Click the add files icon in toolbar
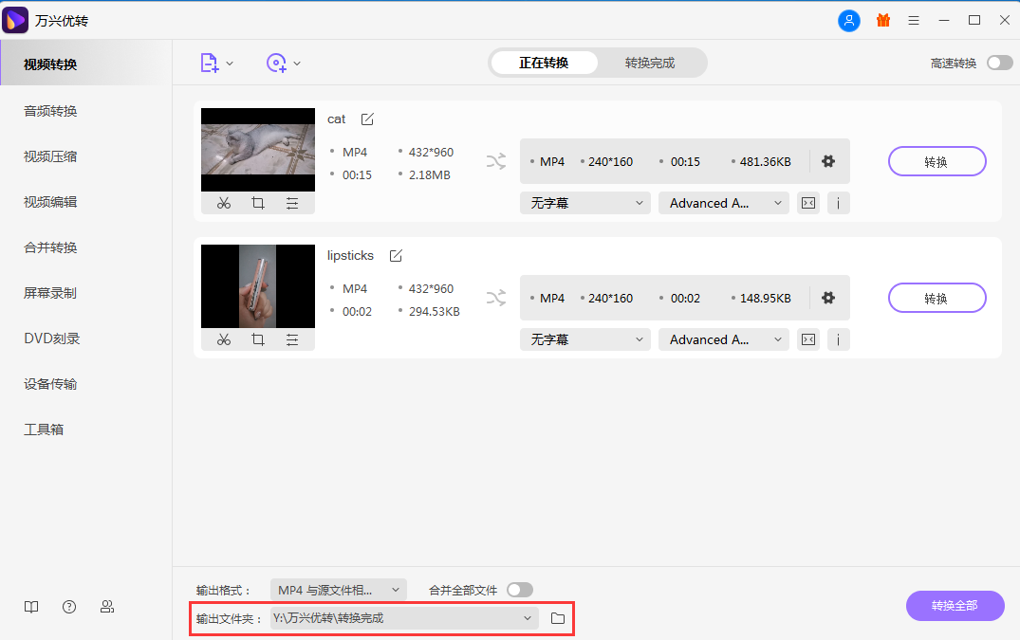 (x=210, y=63)
